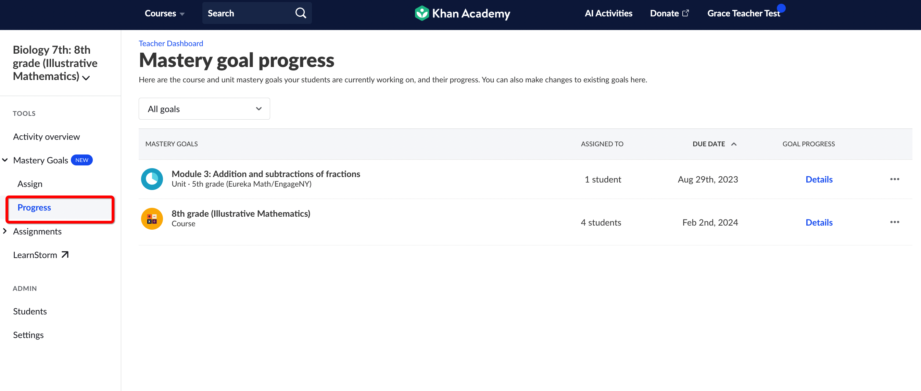The height and width of the screenshot is (391, 921).
Task: Open the Grace Teacher Test account menu
Action: pyautogui.click(x=744, y=13)
